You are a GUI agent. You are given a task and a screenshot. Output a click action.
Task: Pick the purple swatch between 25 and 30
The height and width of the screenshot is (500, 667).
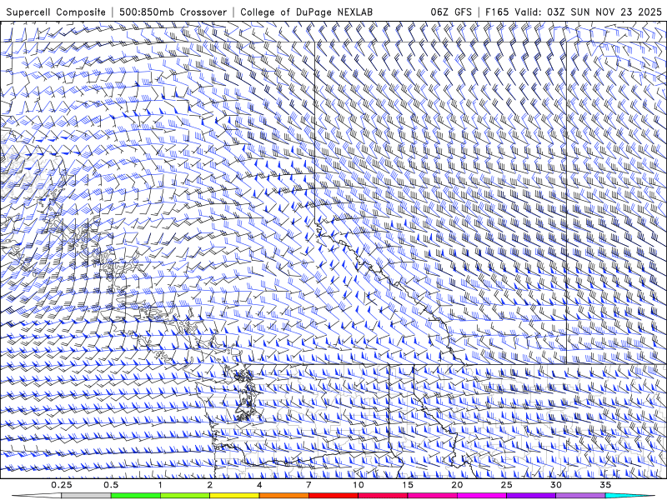[531, 496]
